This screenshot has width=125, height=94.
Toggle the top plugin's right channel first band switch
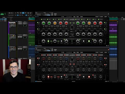76,19
